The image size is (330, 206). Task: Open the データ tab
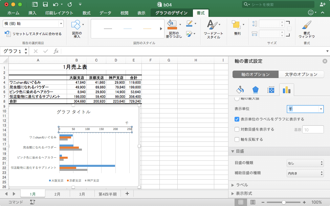[x=106, y=13]
